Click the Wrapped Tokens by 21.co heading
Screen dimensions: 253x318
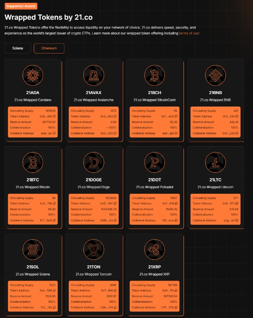tap(49, 17)
